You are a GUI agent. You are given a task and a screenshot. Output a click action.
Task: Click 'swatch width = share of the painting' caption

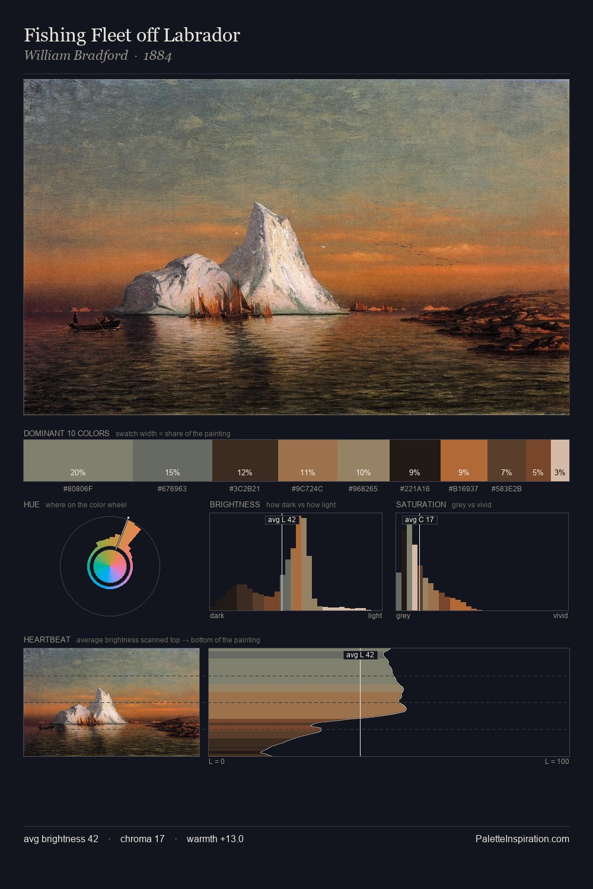pyautogui.click(x=173, y=434)
